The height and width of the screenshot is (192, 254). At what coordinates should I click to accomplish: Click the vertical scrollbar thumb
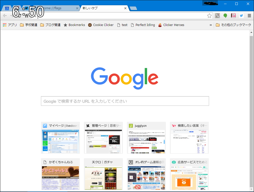[x=251, y=111]
